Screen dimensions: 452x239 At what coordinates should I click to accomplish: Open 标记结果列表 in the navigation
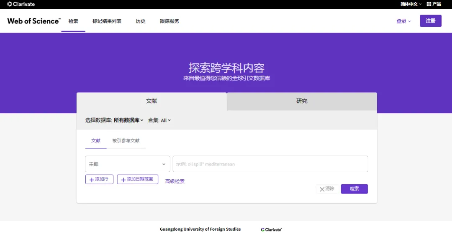click(x=107, y=21)
